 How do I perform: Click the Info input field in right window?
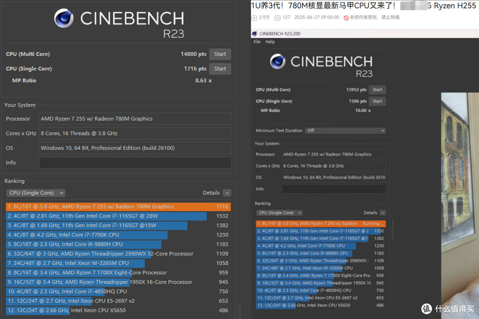[x=334, y=189]
